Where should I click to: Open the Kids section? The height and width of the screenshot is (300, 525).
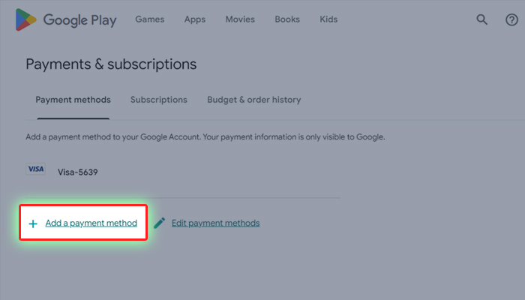click(328, 19)
